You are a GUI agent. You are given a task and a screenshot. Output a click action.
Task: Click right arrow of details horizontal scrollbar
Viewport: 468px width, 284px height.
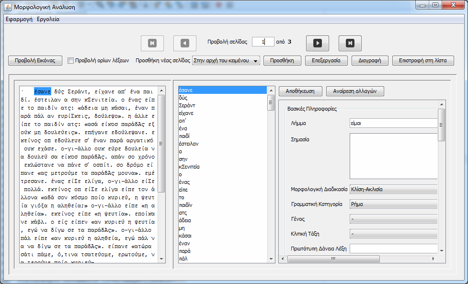tap(433, 259)
